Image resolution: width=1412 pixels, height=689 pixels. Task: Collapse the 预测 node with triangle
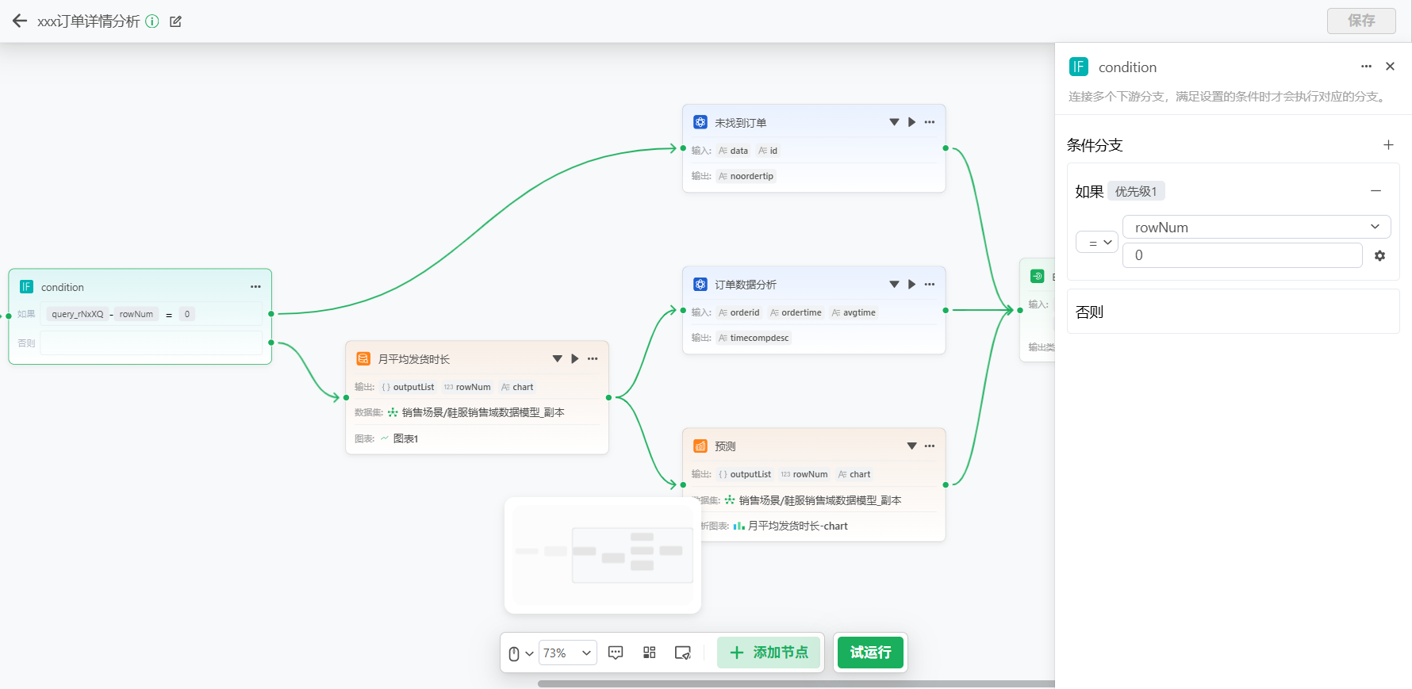coord(911,446)
